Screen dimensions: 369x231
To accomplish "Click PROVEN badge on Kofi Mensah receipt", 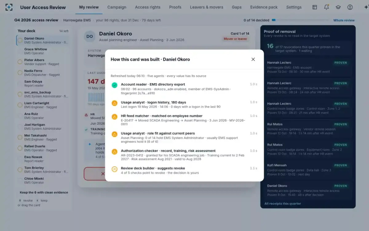I will click(341, 165).
